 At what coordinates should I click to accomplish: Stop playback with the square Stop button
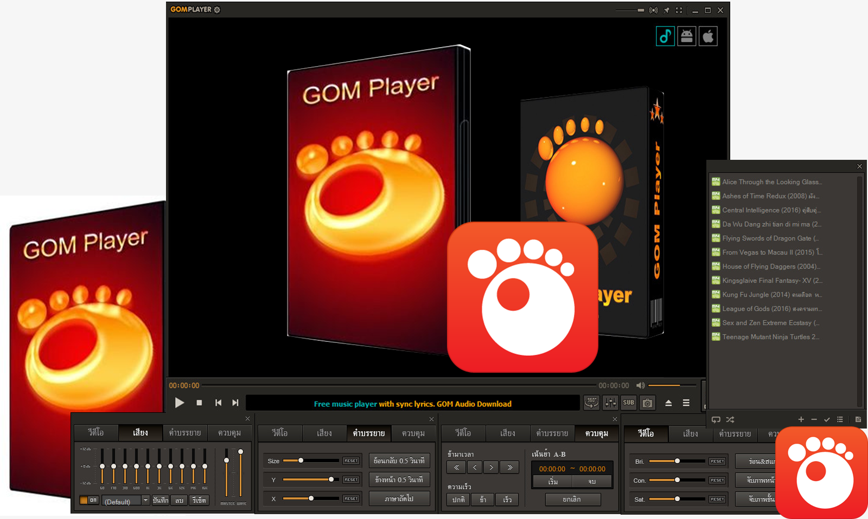(199, 403)
